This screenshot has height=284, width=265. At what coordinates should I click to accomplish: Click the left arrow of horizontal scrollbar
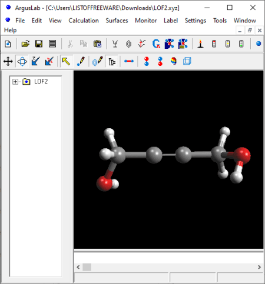coord(78,267)
